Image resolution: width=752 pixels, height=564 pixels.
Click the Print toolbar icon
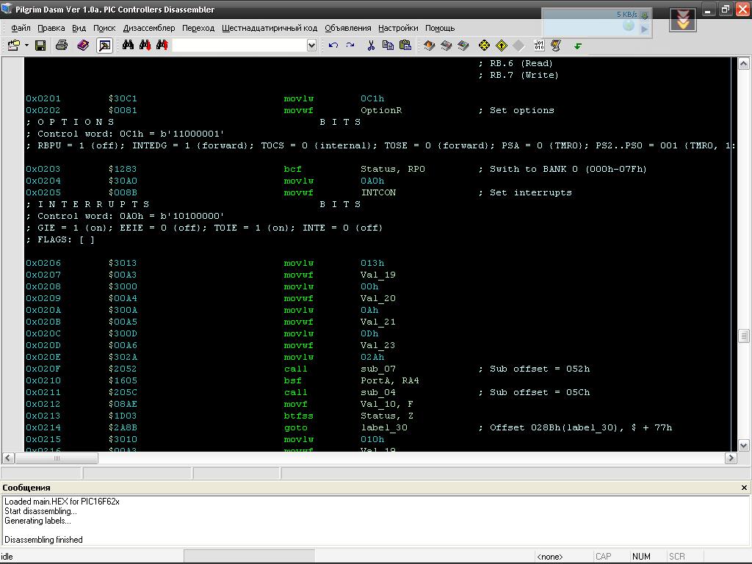point(62,46)
